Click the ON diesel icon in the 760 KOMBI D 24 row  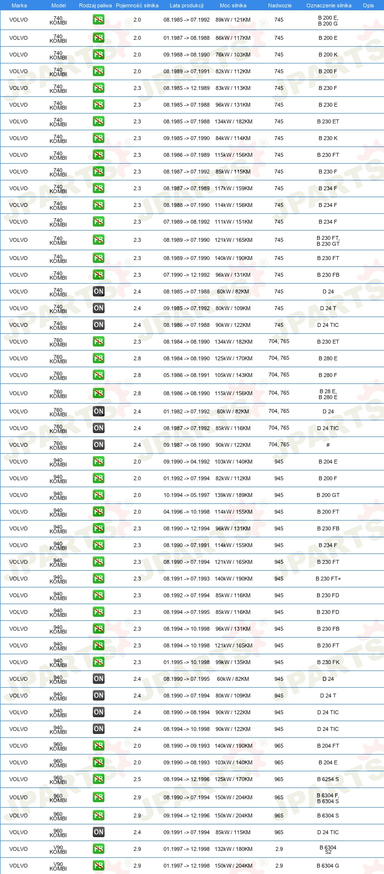tap(99, 411)
